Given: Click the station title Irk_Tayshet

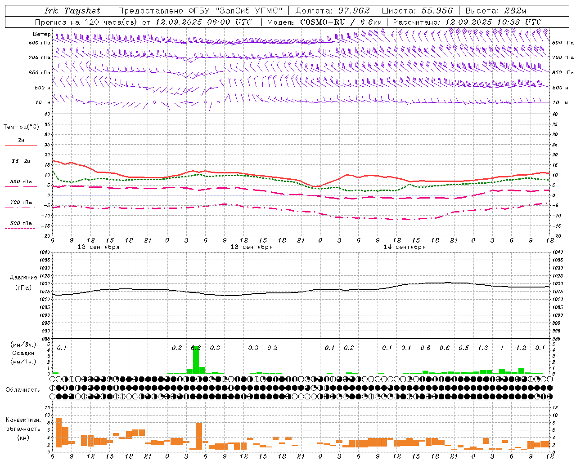Looking at the screenshot, I should tap(72, 11).
